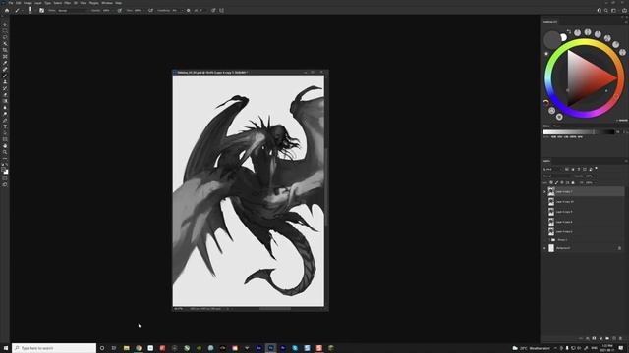Screen dimensions: 629x353
Task: Select the Gradient tool
Action: point(5,101)
